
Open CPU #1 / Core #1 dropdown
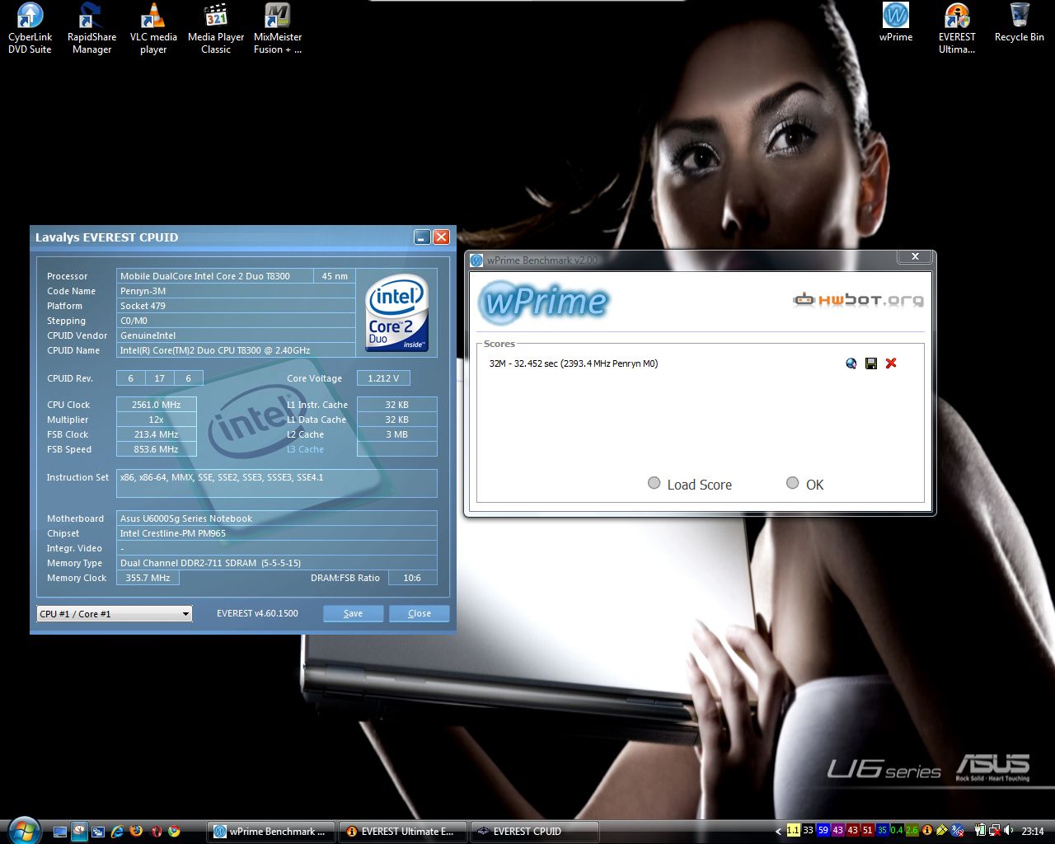(x=115, y=613)
